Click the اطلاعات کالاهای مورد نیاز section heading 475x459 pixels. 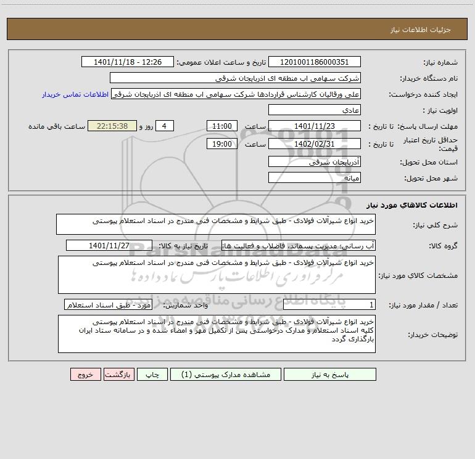click(x=412, y=205)
